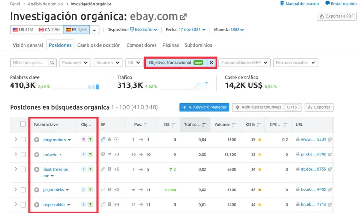Sort by Pos. column sort icon
The height and width of the screenshot is (213, 360).
145,125
